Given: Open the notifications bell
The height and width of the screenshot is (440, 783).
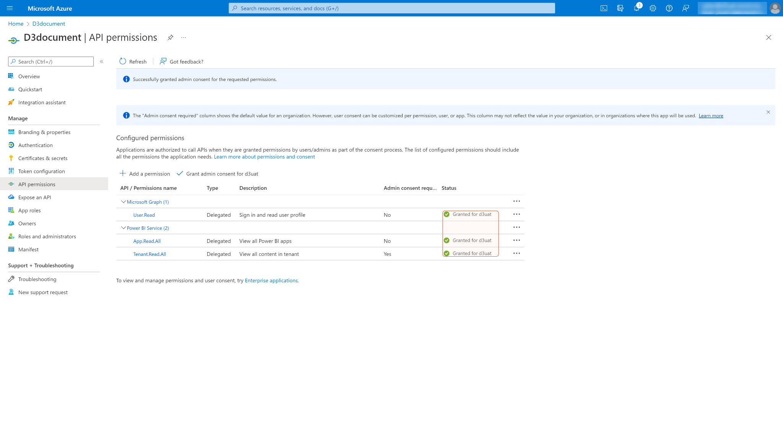Looking at the screenshot, I should (x=636, y=8).
